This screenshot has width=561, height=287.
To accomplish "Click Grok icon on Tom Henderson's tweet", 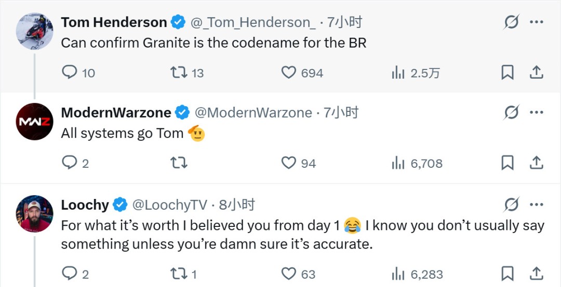I will coord(512,22).
